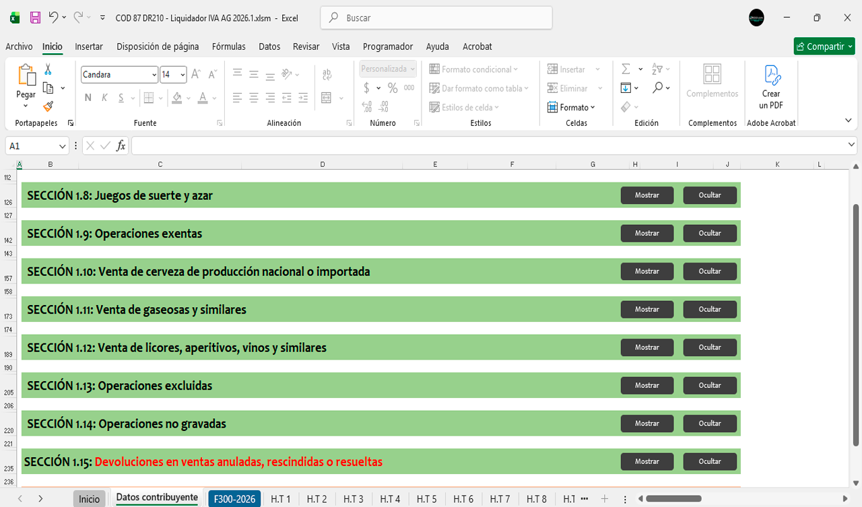Click the Buscar search field
Screen dimensions: 862x507
click(x=436, y=18)
